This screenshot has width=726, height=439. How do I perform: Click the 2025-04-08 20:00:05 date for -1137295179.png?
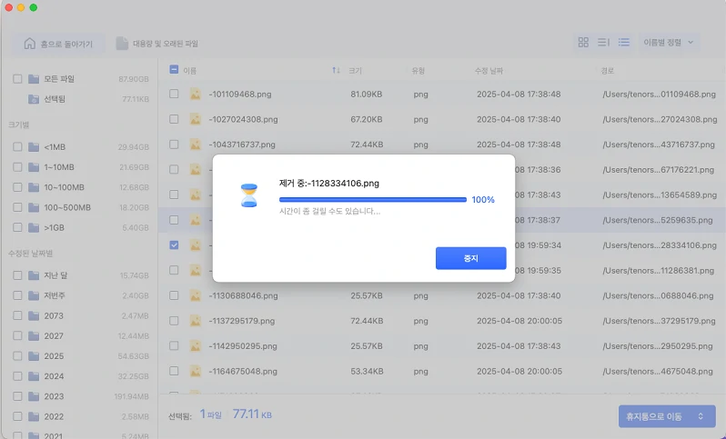click(x=519, y=321)
